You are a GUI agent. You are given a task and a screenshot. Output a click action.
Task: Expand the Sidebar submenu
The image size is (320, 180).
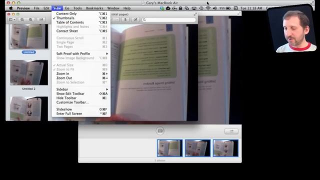click(x=81, y=89)
